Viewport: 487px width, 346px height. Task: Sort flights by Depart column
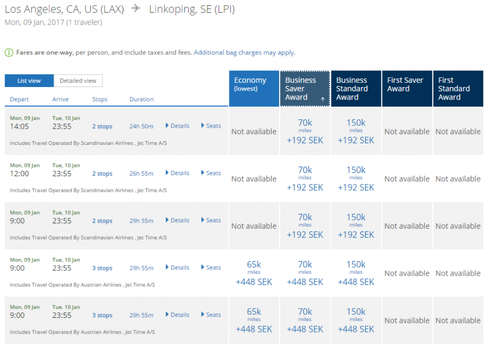coord(19,99)
